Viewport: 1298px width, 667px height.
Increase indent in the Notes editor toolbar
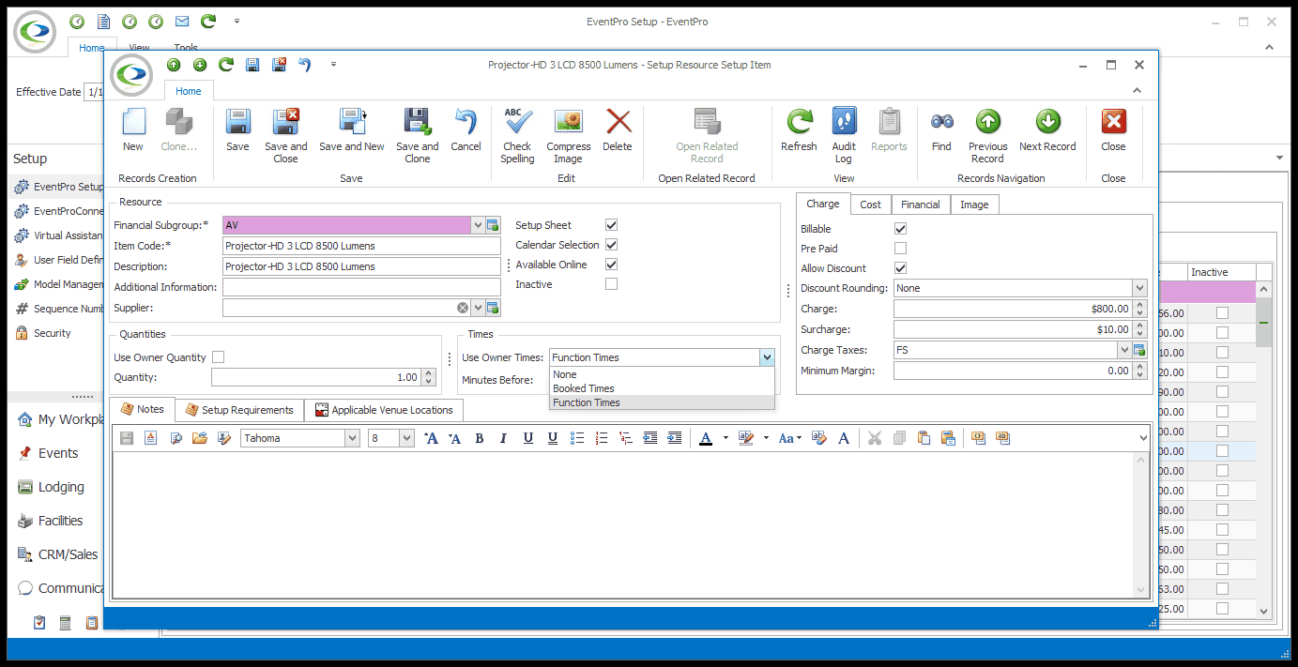[675, 438]
